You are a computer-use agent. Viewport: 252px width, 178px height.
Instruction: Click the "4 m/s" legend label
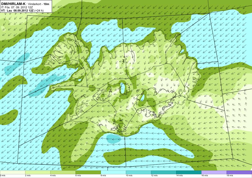pos(53,175)
